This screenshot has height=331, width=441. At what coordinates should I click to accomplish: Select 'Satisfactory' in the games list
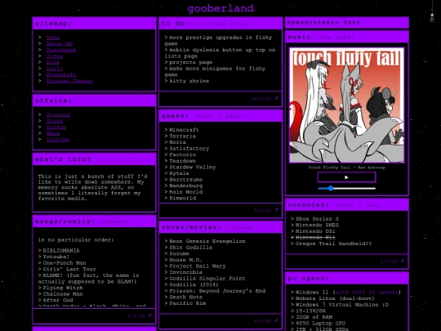(x=189, y=148)
